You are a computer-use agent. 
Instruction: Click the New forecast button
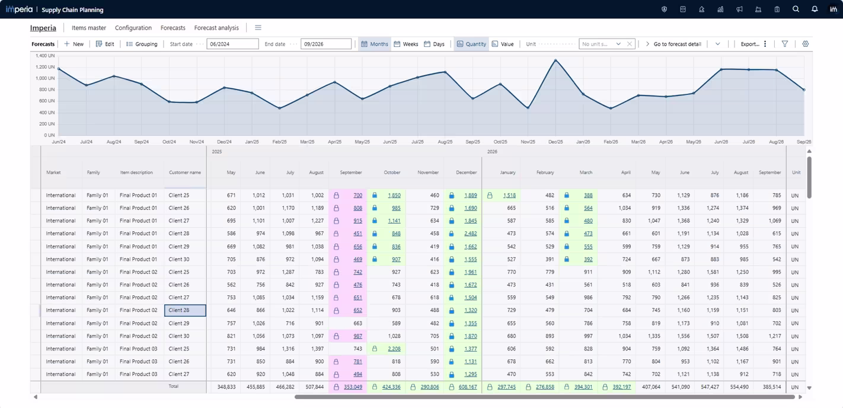74,44
